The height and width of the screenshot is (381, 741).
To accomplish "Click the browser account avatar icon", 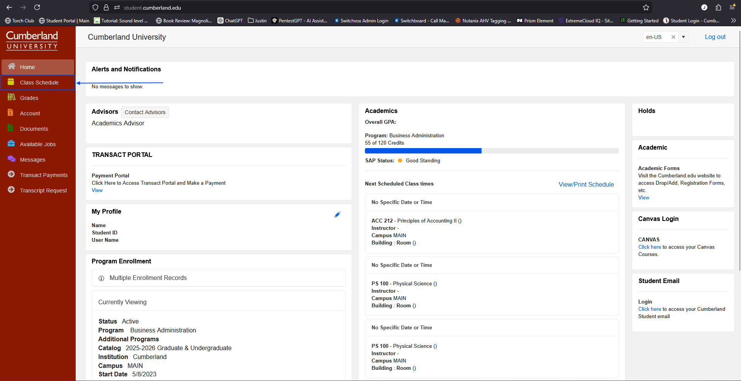I will 704,7.
